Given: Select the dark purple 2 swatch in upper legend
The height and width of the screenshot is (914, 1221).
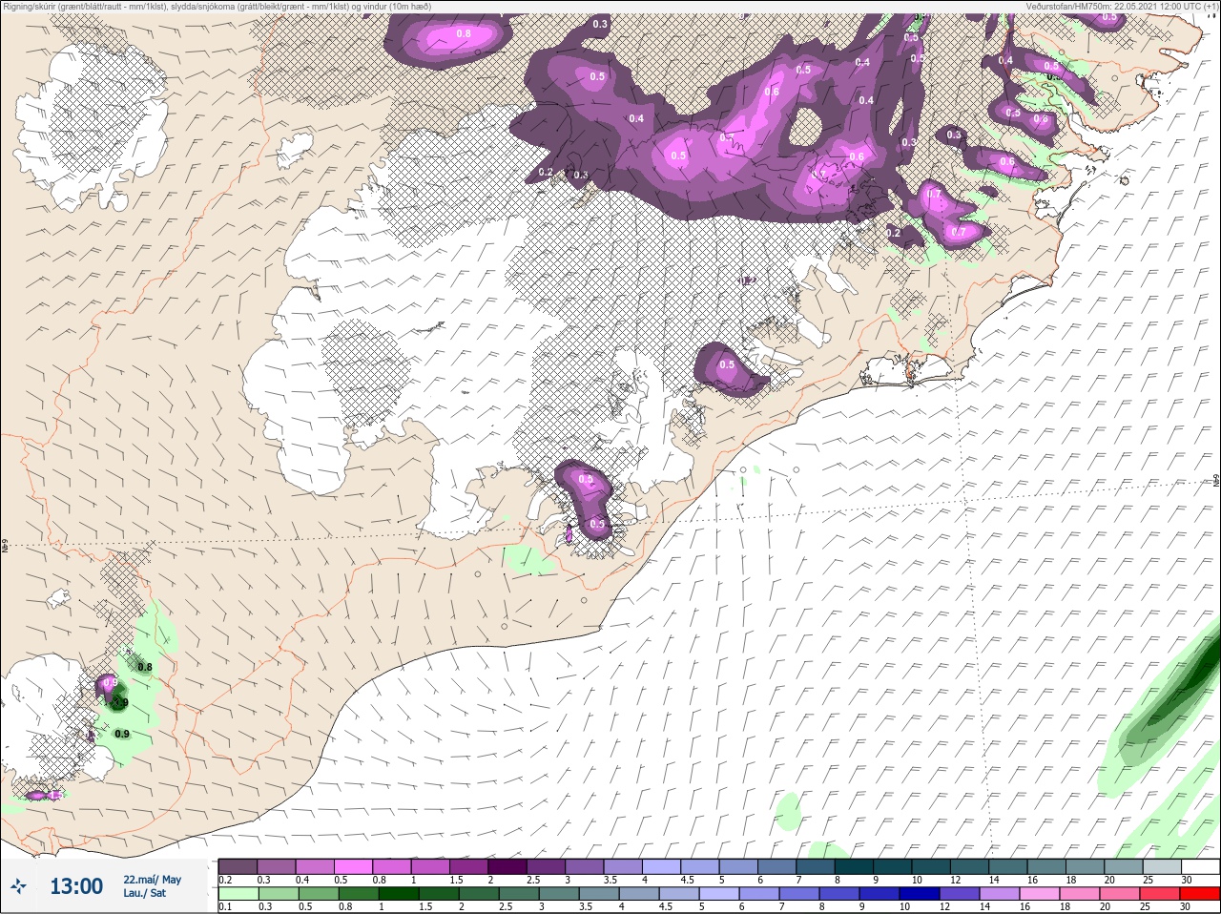Looking at the screenshot, I should [507, 867].
